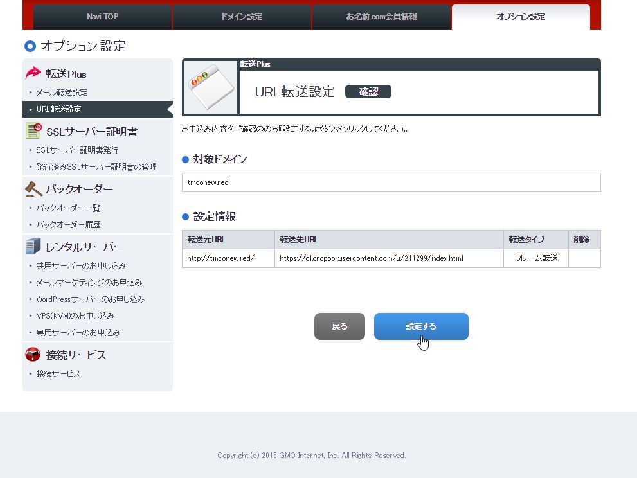Open メール転送設定 in the sidebar
The width and height of the screenshot is (637, 478).
coord(62,93)
